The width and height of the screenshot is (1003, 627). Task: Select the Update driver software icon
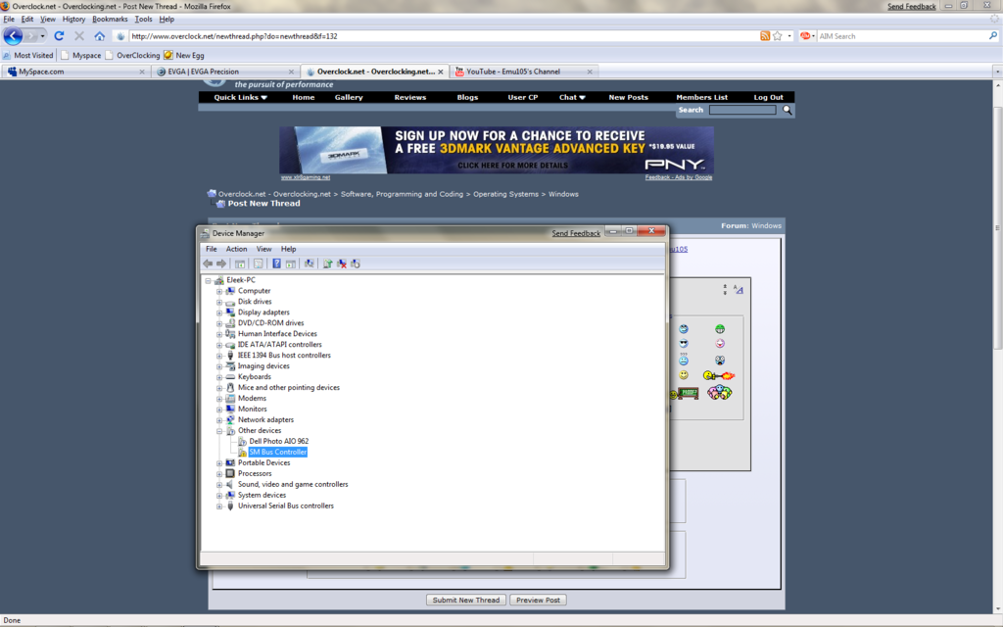coord(329,263)
